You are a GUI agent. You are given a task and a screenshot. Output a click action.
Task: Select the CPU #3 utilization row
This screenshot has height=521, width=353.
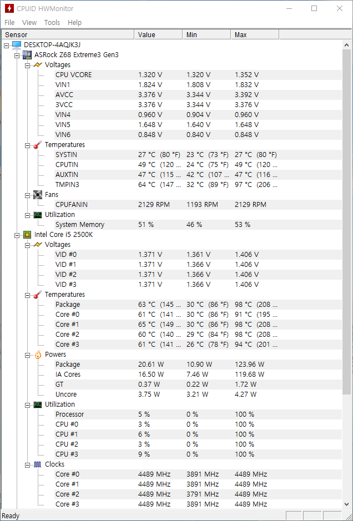tap(198, 454)
